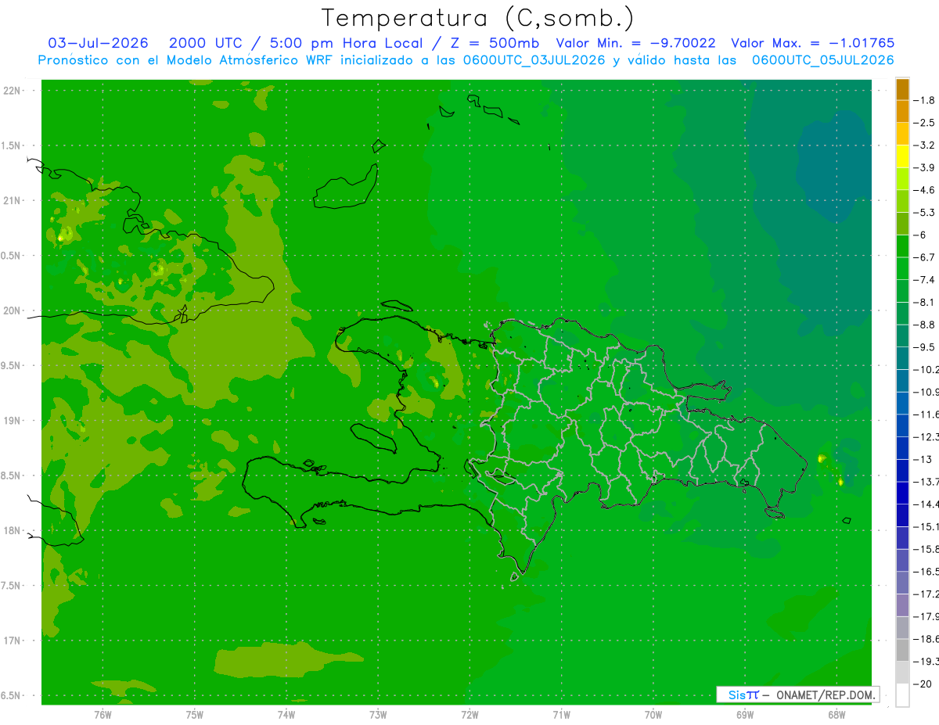Click the '-6.7' color scale value
The image size is (939, 725).
(x=924, y=257)
